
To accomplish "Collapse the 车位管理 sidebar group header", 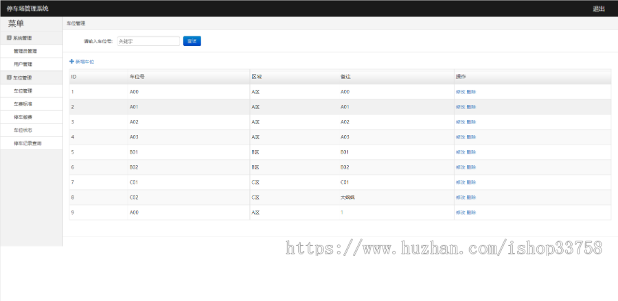I will 31,78.
